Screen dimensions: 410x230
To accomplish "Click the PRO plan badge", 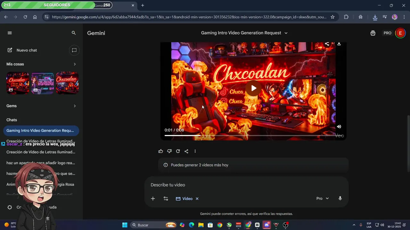I will pyautogui.click(x=388, y=33).
